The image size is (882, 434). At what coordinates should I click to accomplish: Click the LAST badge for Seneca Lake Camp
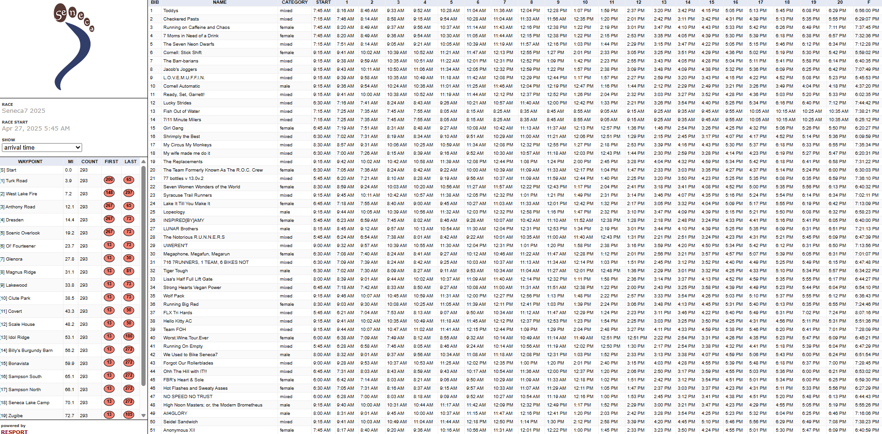click(x=129, y=402)
